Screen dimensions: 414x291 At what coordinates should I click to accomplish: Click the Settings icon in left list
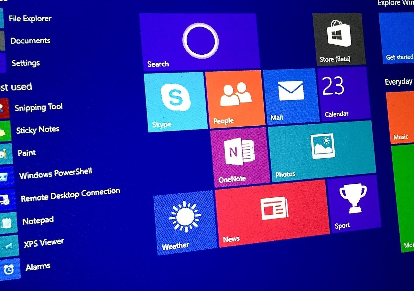3,63
